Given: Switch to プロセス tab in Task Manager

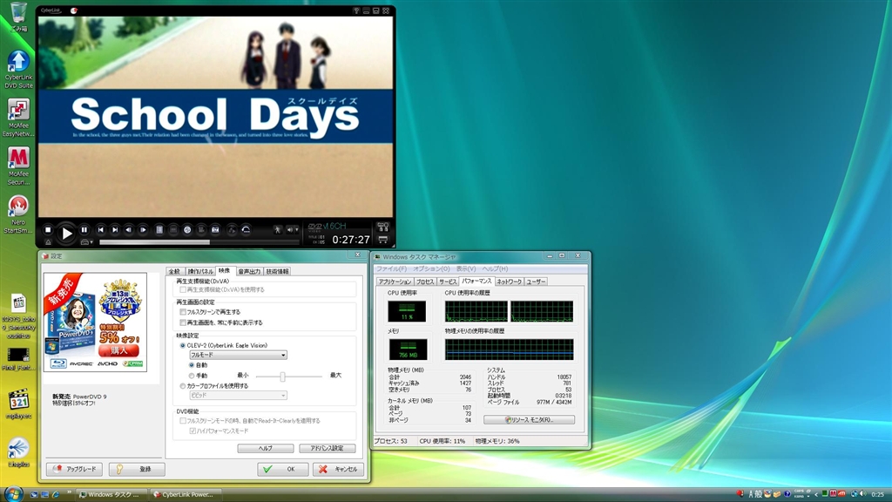Looking at the screenshot, I should (x=425, y=282).
